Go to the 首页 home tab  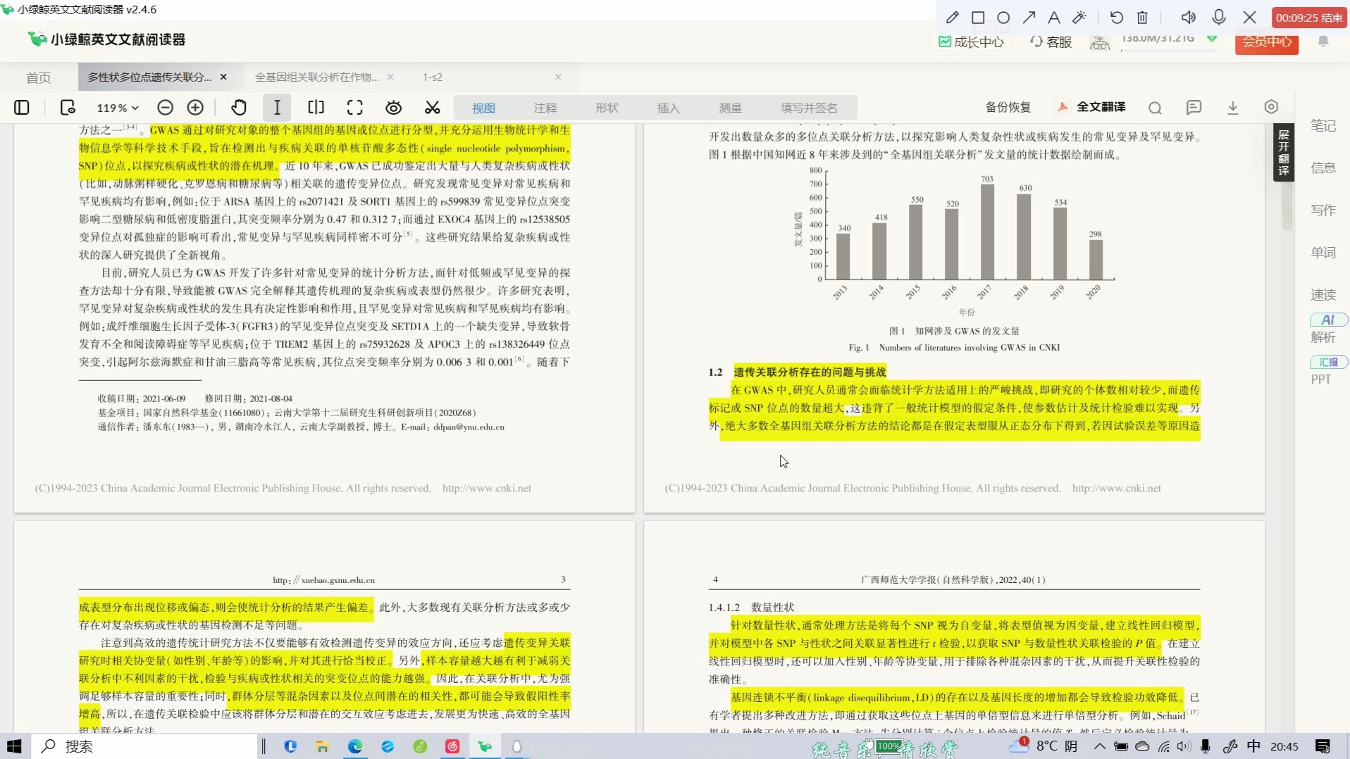pos(39,77)
